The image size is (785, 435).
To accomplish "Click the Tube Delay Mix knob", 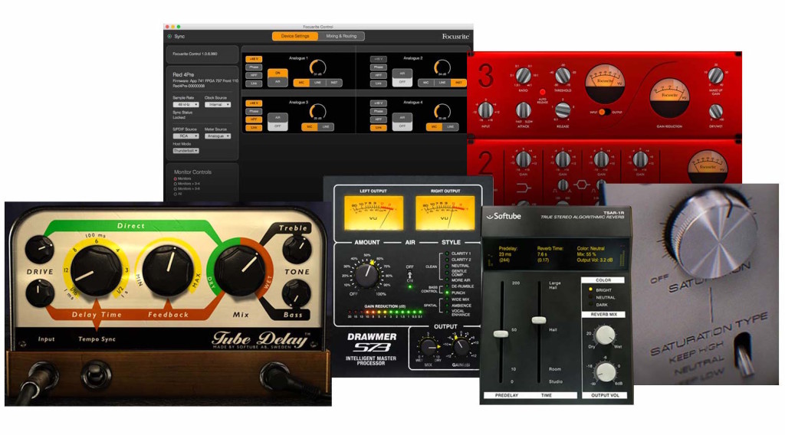I will pos(240,271).
